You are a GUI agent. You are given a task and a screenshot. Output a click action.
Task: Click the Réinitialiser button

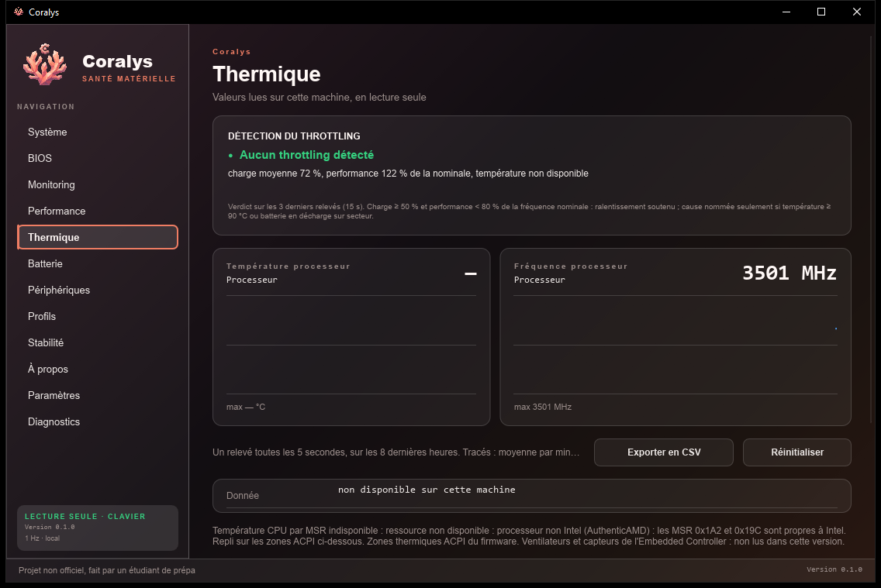(796, 452)
